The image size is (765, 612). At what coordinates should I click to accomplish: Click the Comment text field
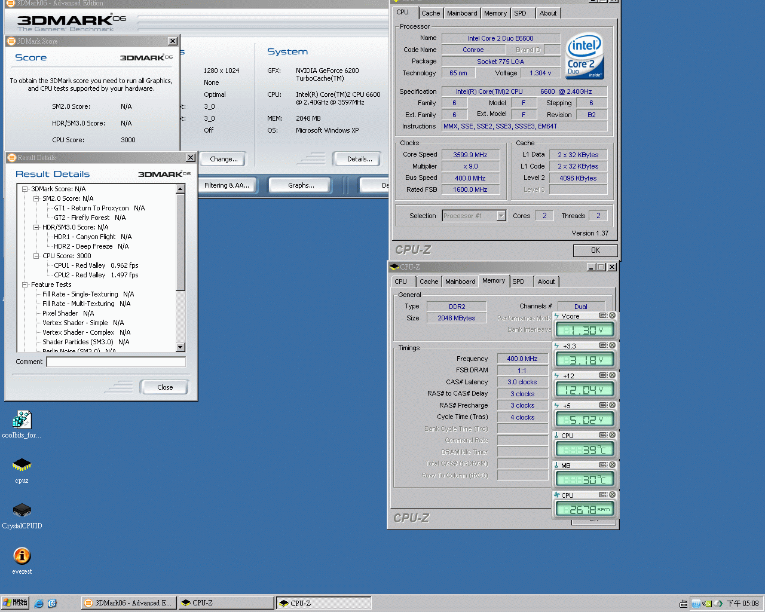coord(116,362)
